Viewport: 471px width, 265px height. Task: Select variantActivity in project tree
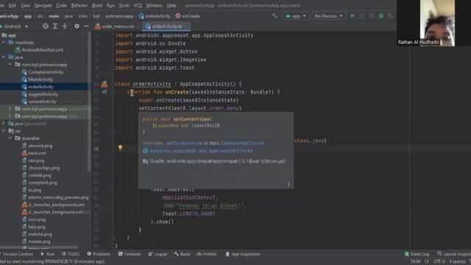[x=42, y=102]
